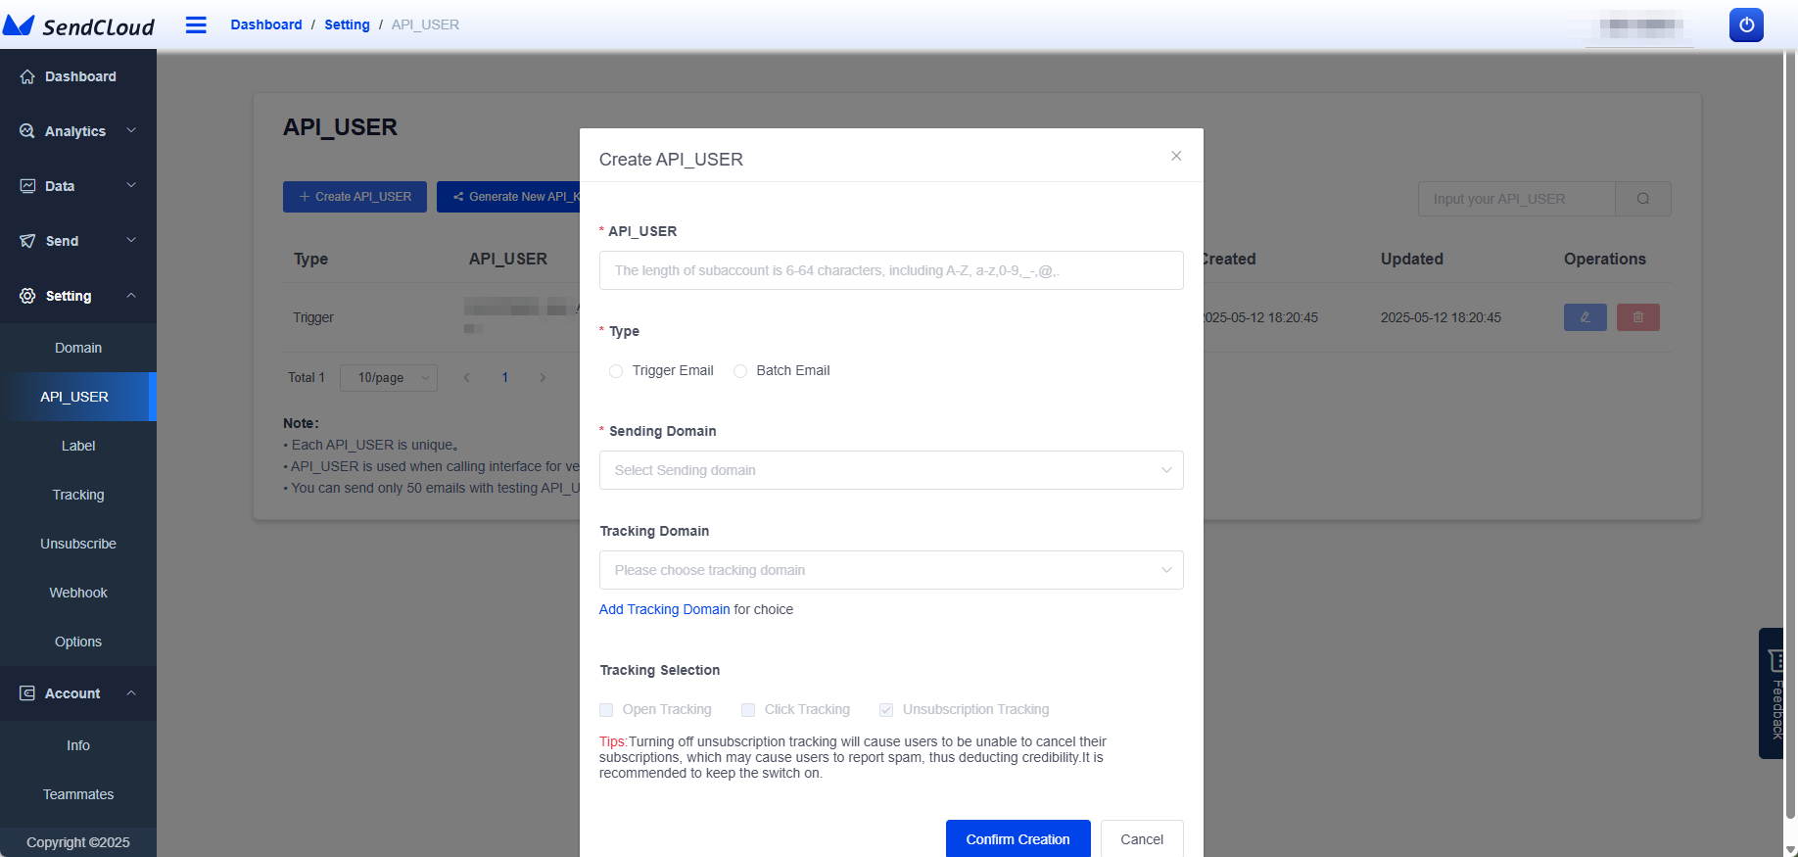Click the blurred account name at top right

[1641, 28]
